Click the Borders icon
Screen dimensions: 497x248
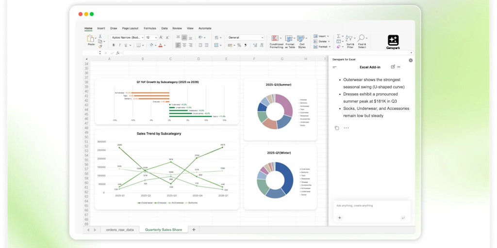tap(138, 45)
